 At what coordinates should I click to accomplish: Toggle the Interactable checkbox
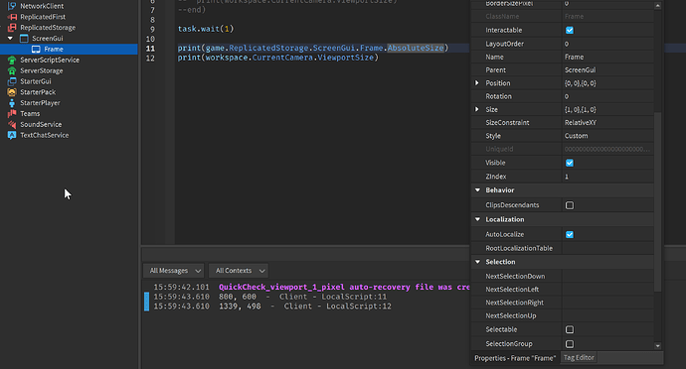570,30
